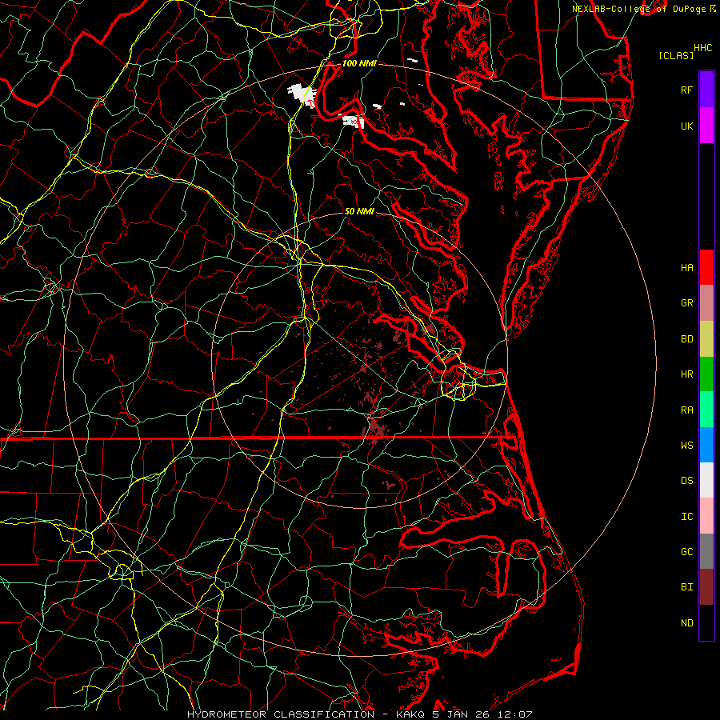Click the IC light pink legend swatch
Image resolution: width=720 pixels, height=720 pixels.
[x=706, y=516]
